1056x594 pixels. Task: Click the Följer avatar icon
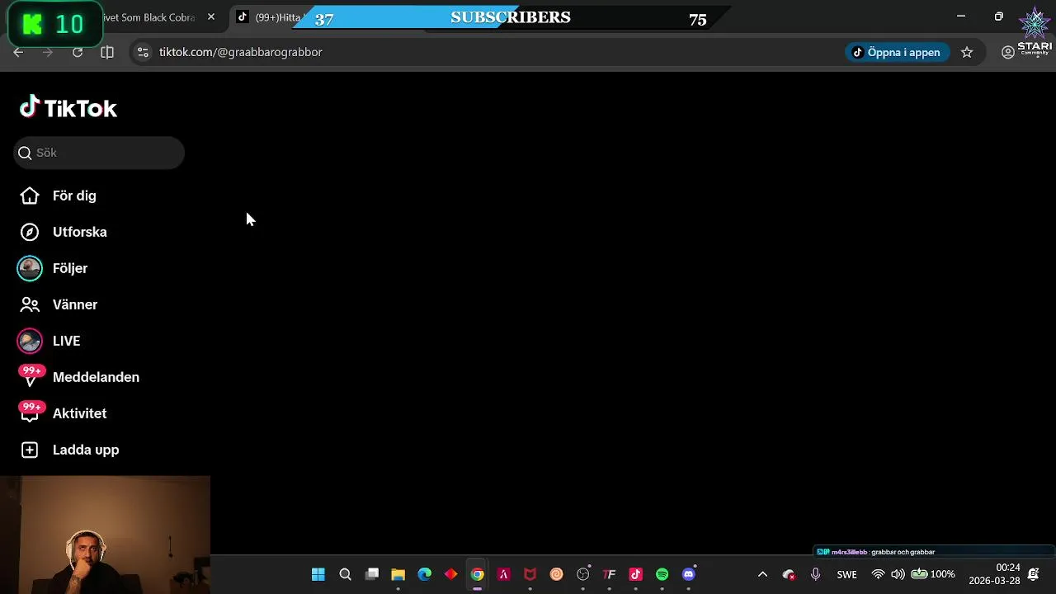(30, 268)
